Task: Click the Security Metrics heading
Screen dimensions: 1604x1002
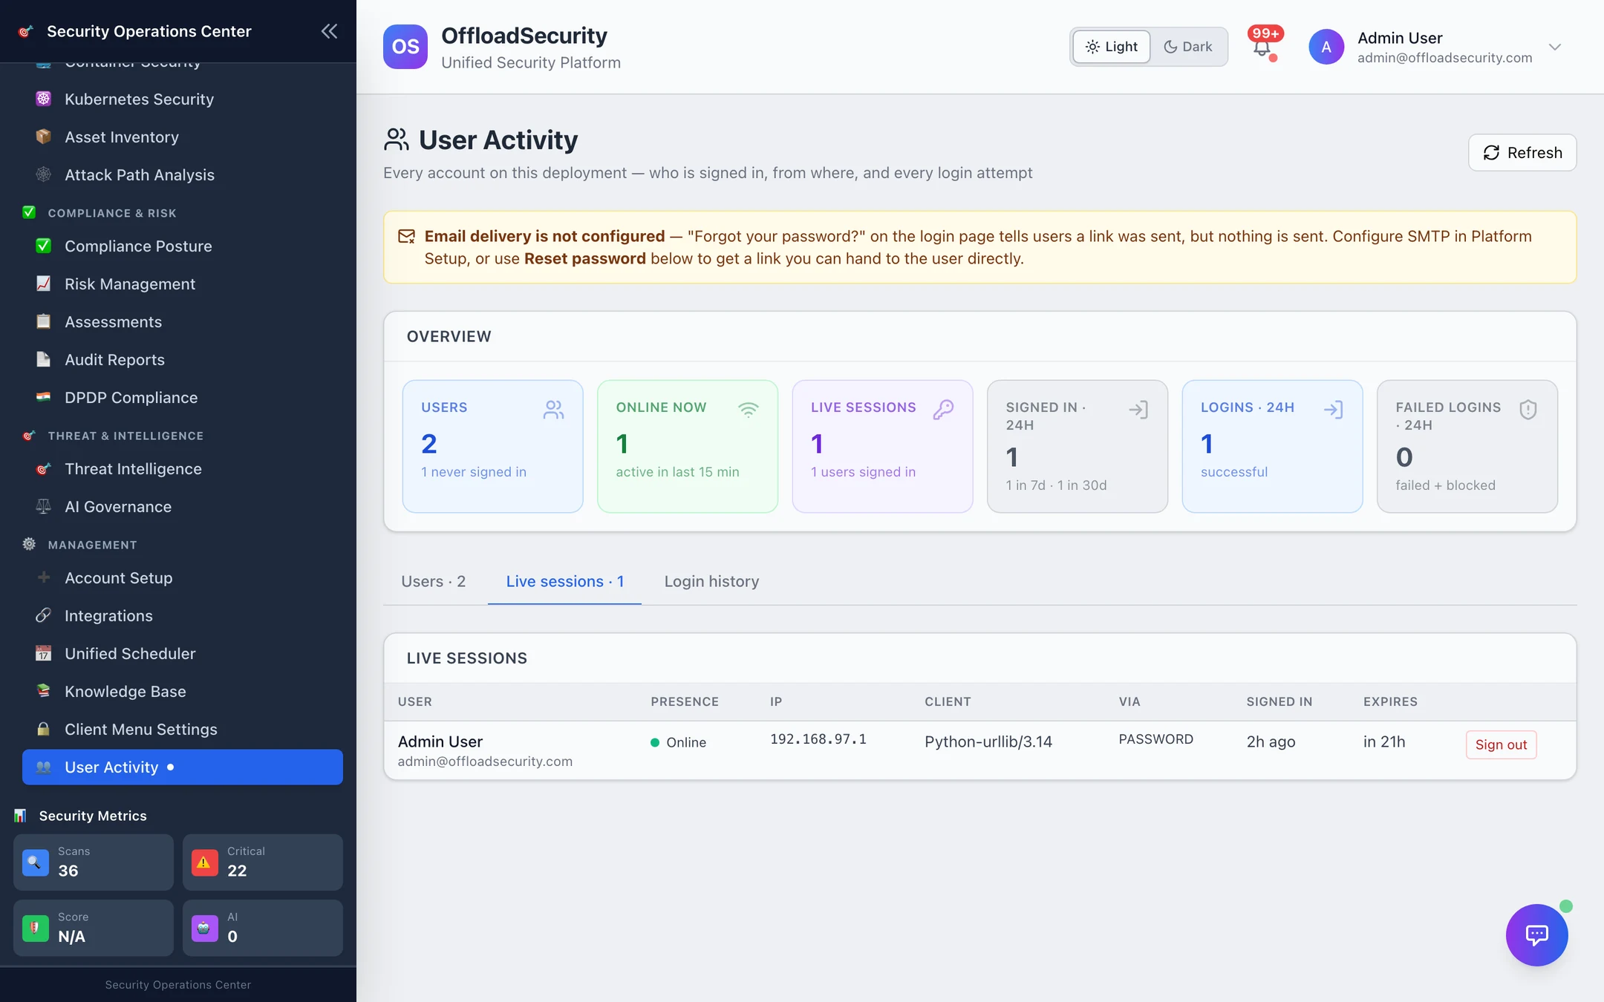Action: [x=93, y=816]
